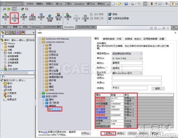Open the ConfigurationManager tab icon

pyautogui.click(x=13, y=32)
